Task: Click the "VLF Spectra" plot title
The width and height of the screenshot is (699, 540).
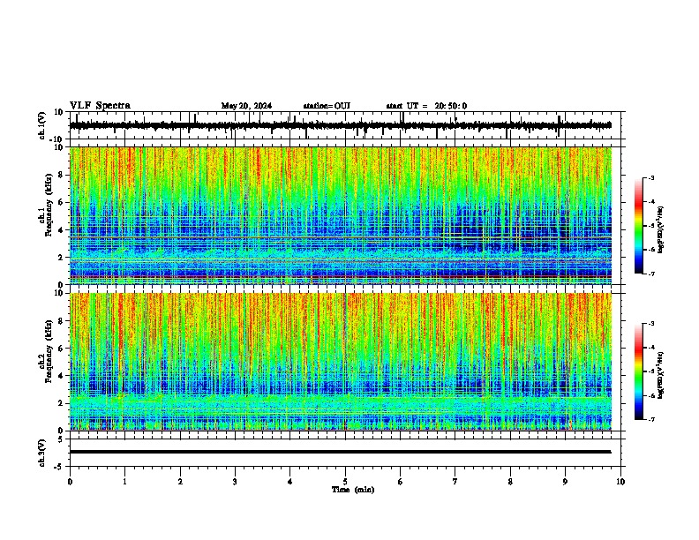Action: point(100,106)
